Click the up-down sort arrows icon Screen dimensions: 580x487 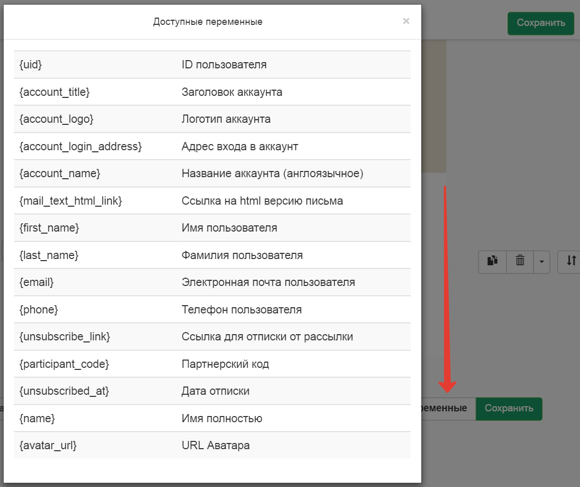pyautogui.click(x=571, y=262)
